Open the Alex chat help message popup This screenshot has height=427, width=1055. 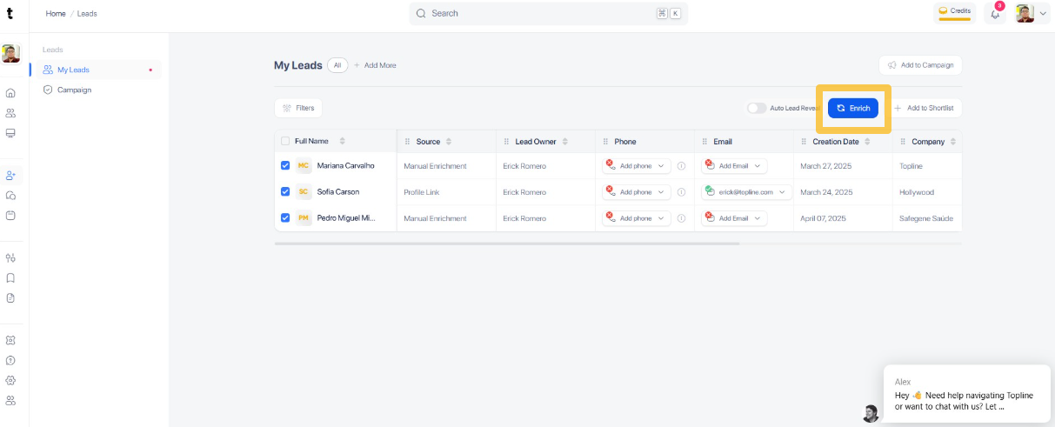[x=966, y=394]
